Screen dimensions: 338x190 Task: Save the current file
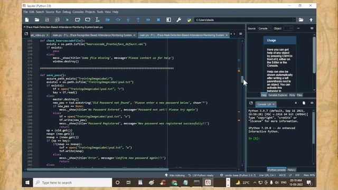[x=47, y=20]
